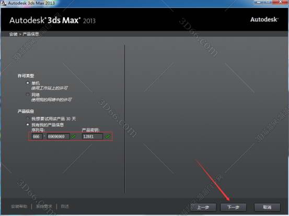Proceed with the 下一步 button
Image resolution: width=289 pixels, height=216 pixels.
(233, 207)
